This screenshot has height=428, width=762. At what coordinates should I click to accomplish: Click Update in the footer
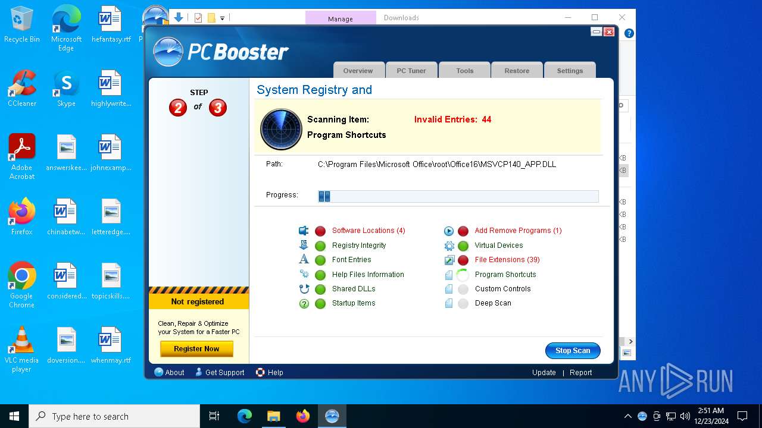(544, 373)
